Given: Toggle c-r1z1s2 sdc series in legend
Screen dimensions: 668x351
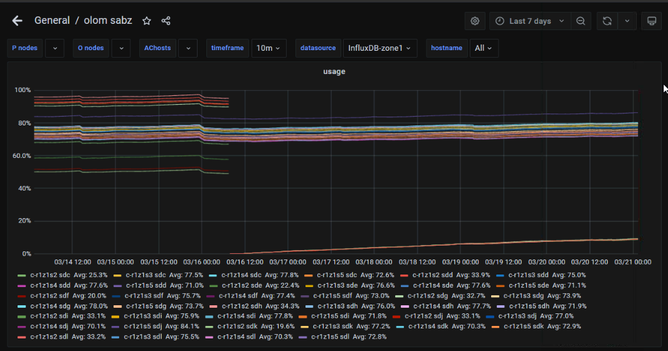Looking at the screenshot, I should point(50,275).
